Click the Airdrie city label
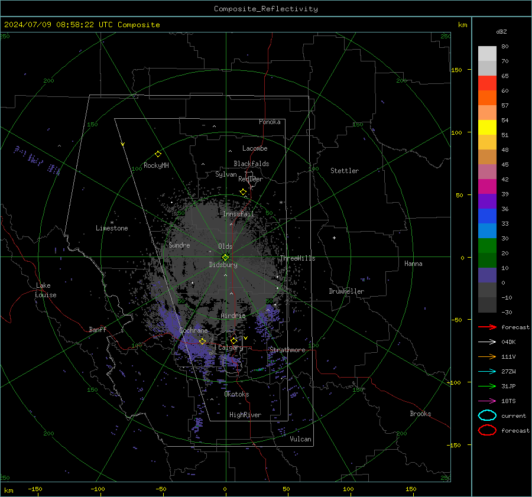Image resolution: width=532 pixels, height=497 pixels. pos(233,316)
